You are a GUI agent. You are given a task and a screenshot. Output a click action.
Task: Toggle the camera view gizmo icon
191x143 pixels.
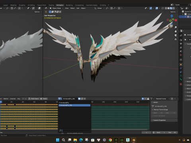[175, 35]
